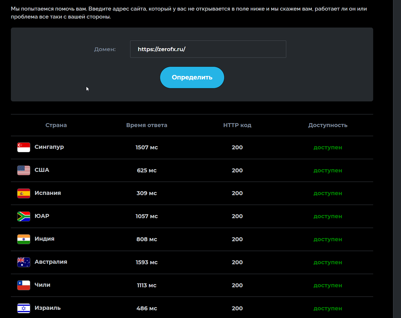Image resolution: width=401 pixels, height=318 pixels.
Task: Click the 625 мс response time
Action: coord(147,171)
